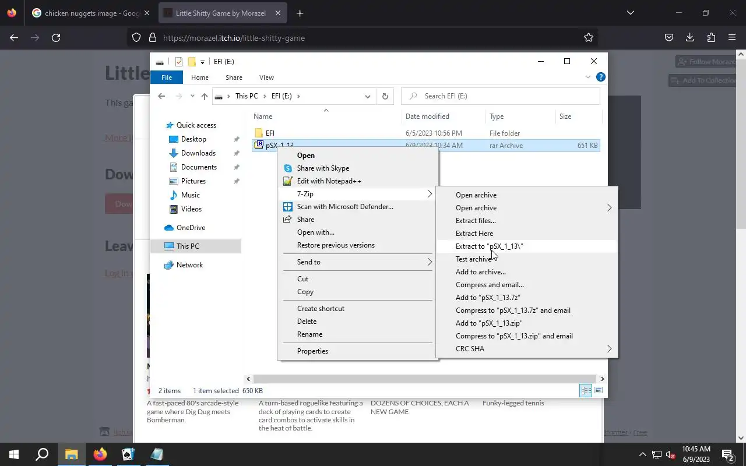Image resolution: width=746 pixels, height=466 pixels.
Task: Open the notification center icon
Action: [x=728, y=454]
